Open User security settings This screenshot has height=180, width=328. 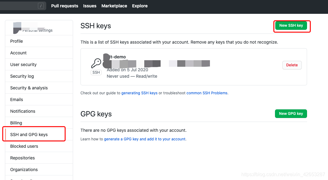[39, 65]
